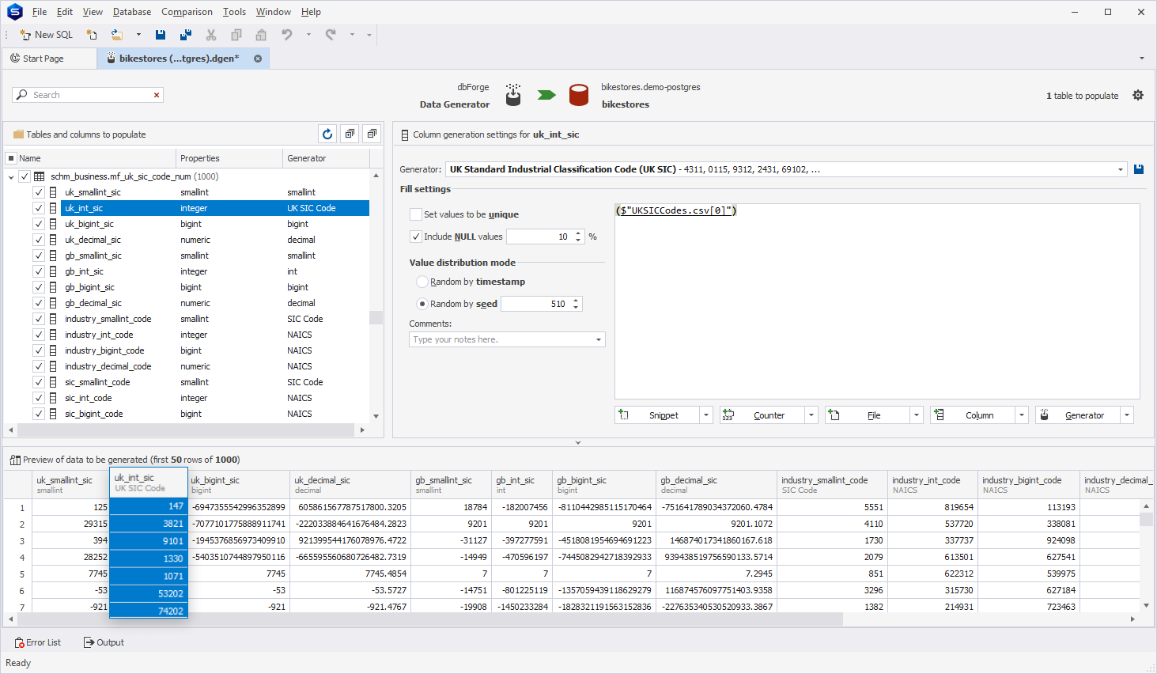Open the Comments notes dropdown
The width and height of the screenshot is (1157, 674).
(x=599, y=339)
